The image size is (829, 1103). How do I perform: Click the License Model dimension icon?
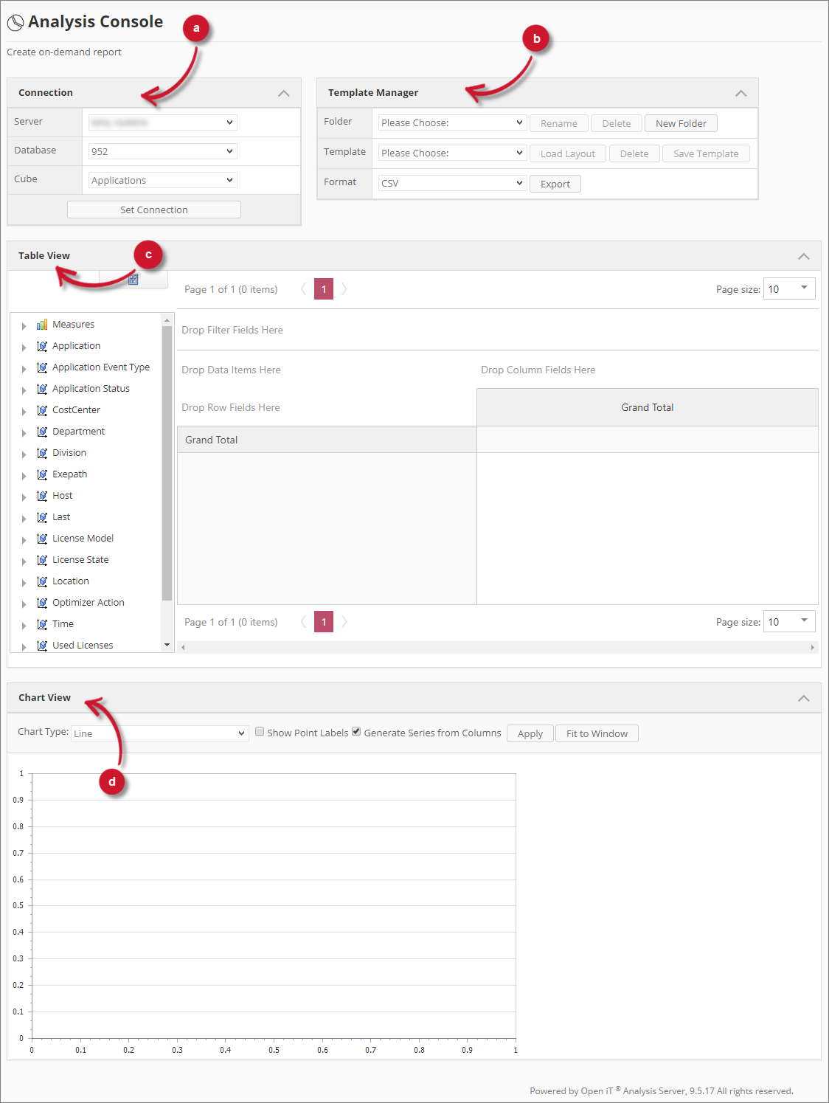[41, 538]
